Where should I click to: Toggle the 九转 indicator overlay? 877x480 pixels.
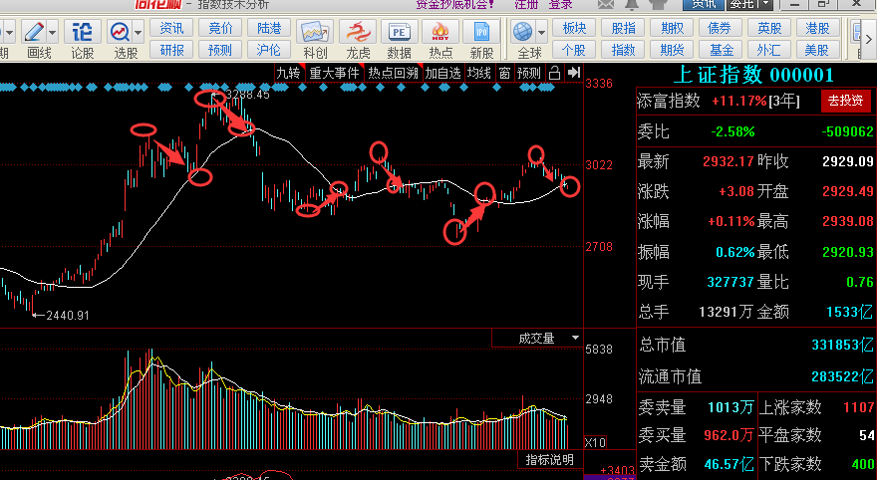click(x=289, y=74)
